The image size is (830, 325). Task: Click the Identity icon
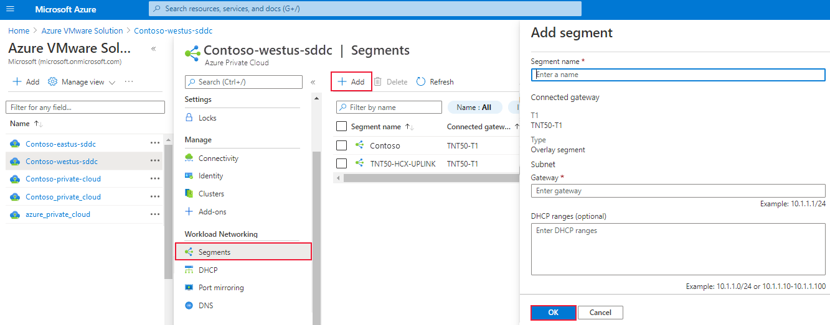[x=189, y=176]
